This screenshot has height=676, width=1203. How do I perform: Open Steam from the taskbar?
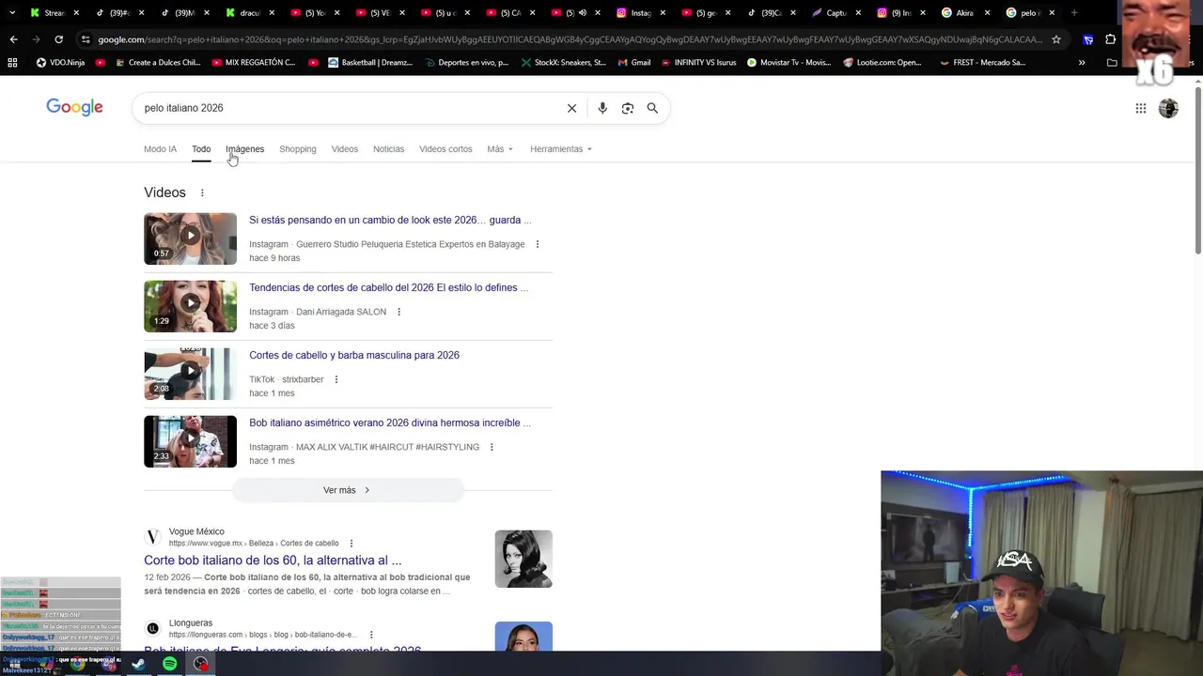138,664
